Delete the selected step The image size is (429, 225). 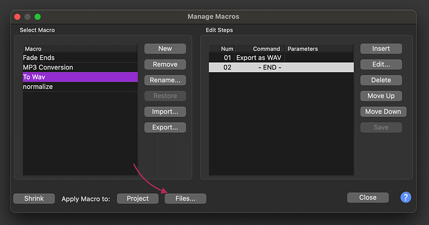[x=381, y=80]
